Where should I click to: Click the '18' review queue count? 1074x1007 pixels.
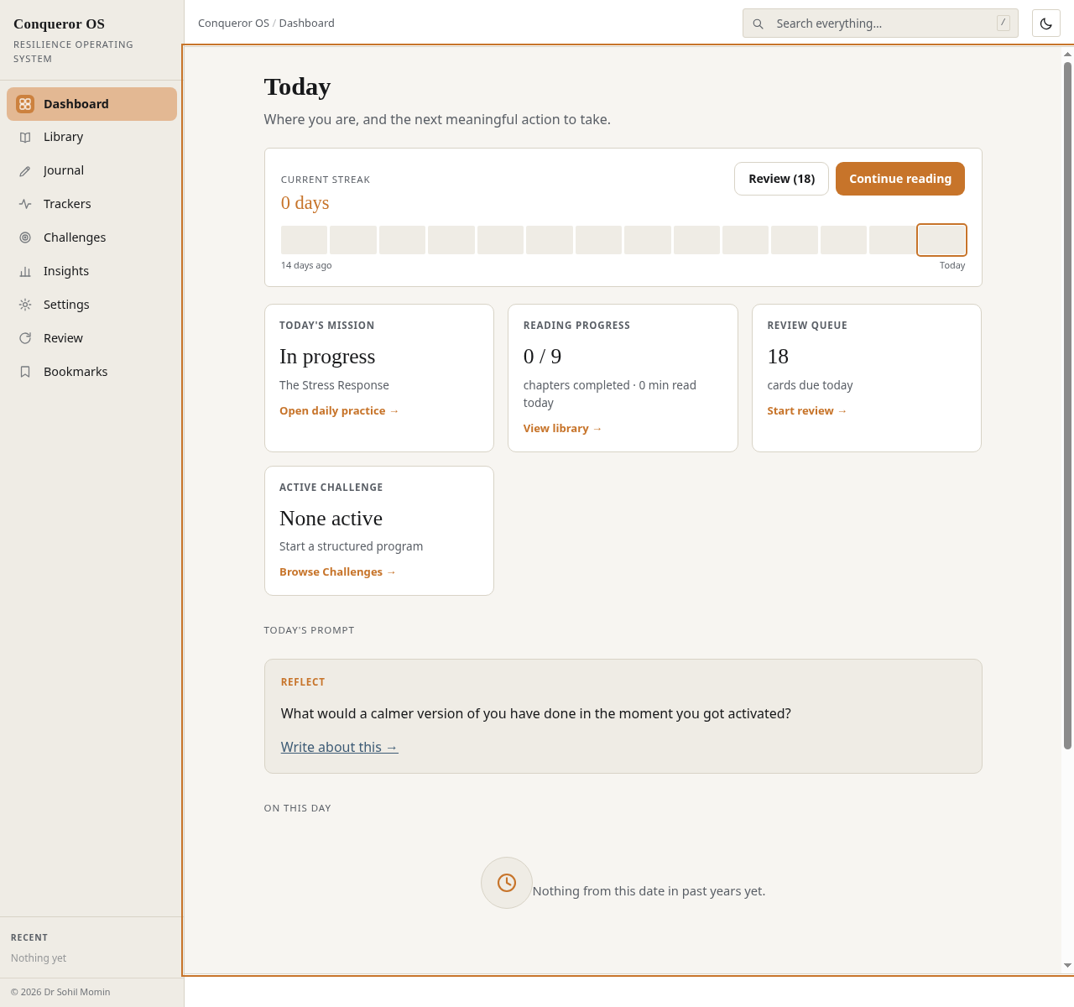tap(778, 357)
